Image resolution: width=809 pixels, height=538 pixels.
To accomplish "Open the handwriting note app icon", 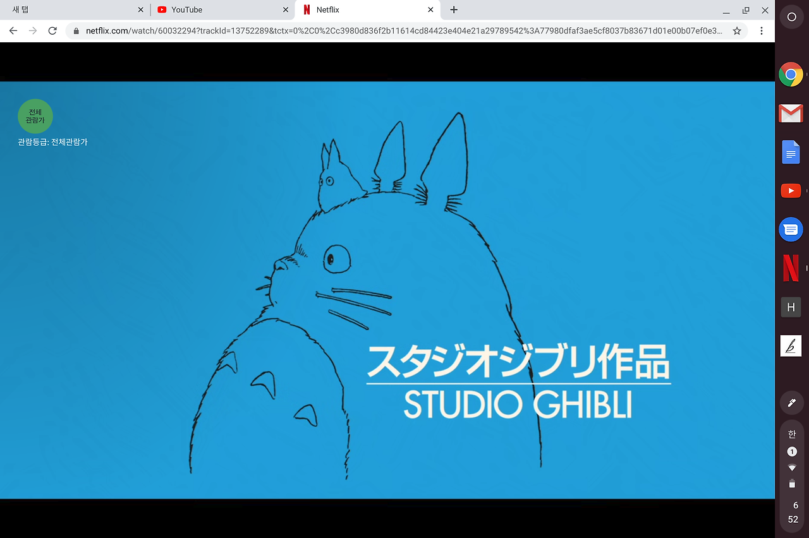I will click(x=791, y=346).
